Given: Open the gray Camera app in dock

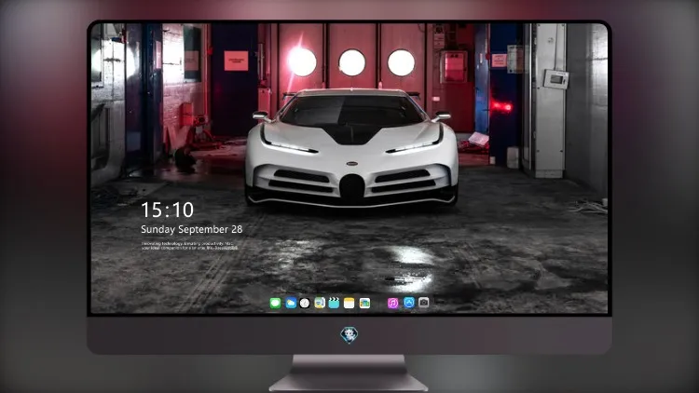Looking at the screenshot, I should click(x=424, y=303).
